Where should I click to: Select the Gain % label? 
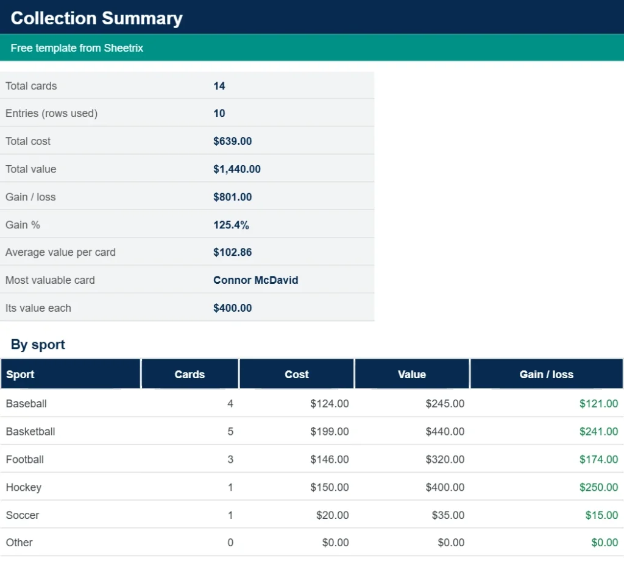pos(23,225)
